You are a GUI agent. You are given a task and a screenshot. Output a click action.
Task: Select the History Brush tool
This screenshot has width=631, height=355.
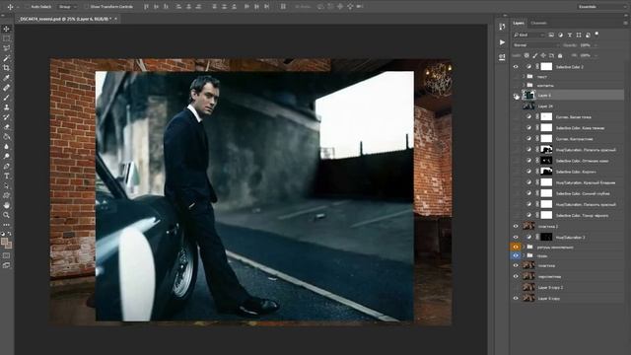pos(7,117)
